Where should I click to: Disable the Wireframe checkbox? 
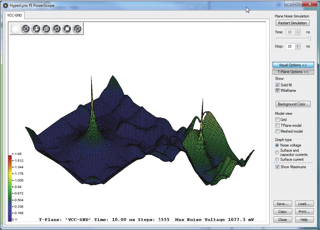click(277, 91)
